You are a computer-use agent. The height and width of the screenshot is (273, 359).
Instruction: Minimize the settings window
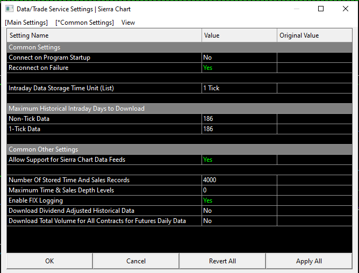[x=297, y=9]
